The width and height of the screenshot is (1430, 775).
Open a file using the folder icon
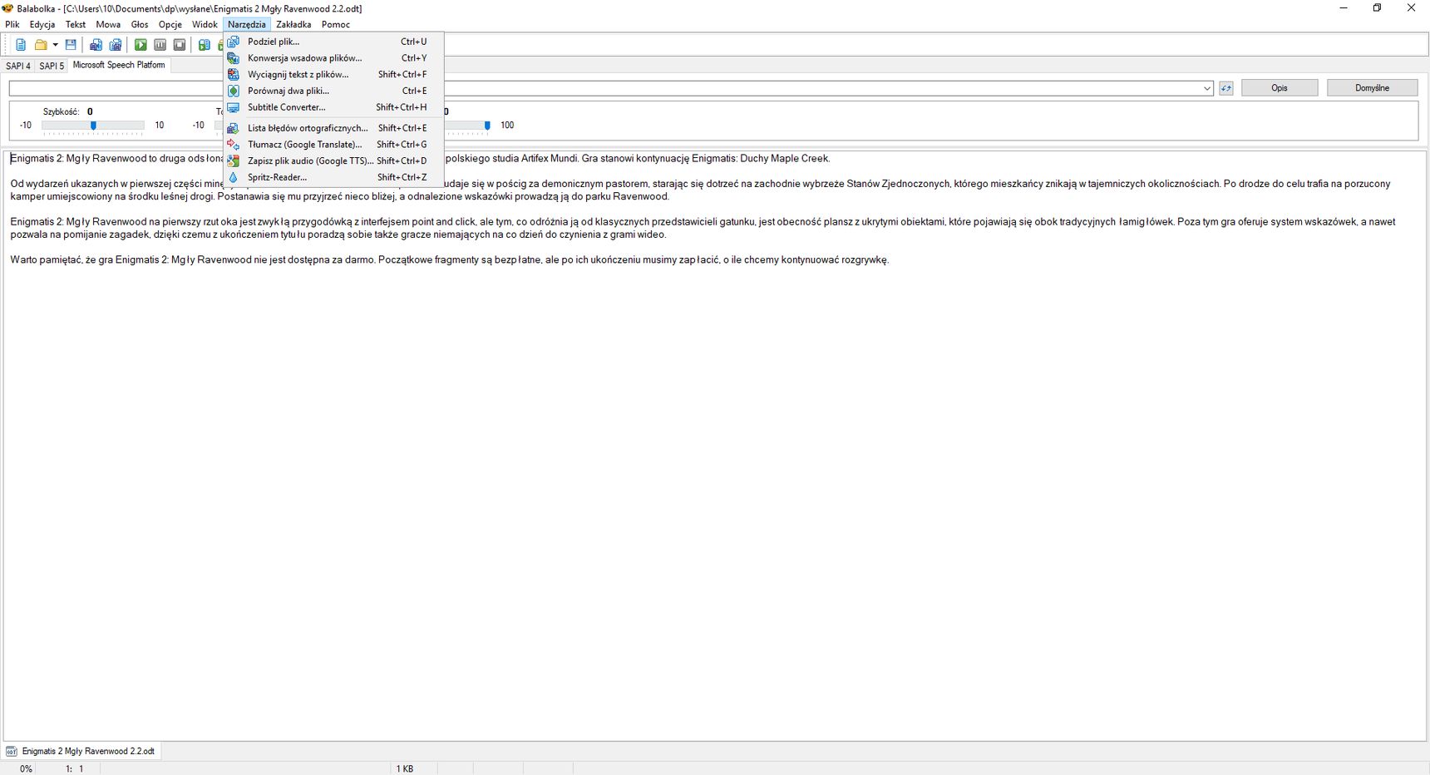coord(40,45)
